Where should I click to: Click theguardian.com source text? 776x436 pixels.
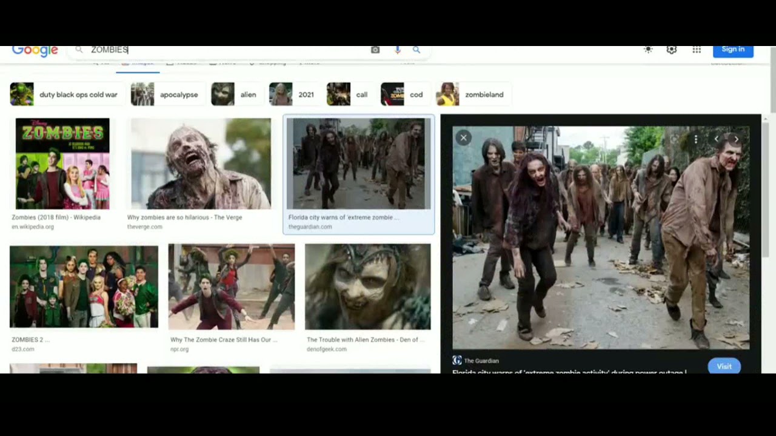pyautogui.click(x=310, y=227)
